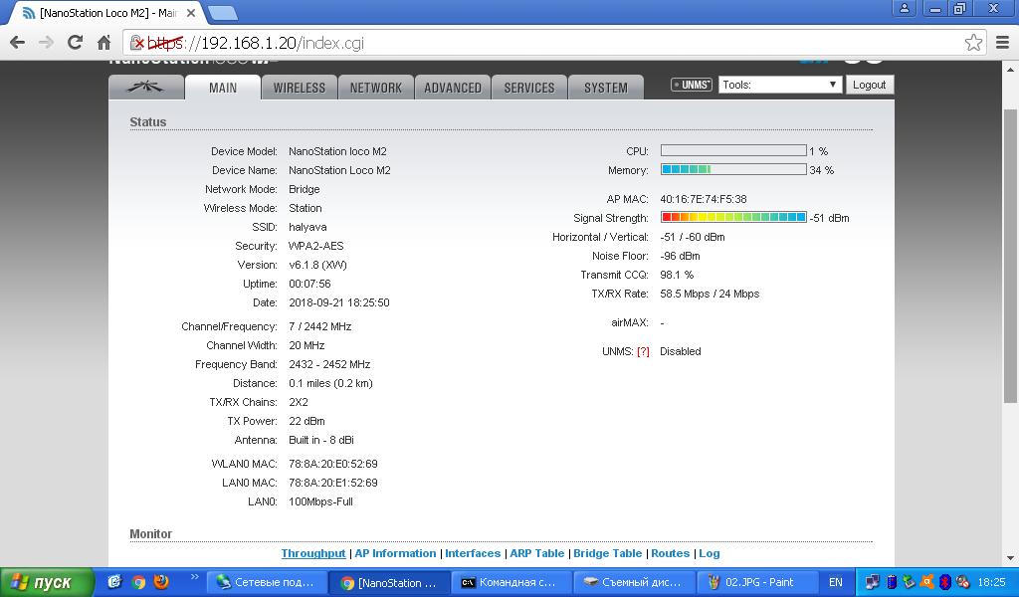Click the TX/RX Rate value
This screenshot has height=597, width=1019.
point(710,294)
